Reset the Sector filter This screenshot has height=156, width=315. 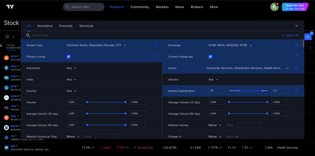point(297,68)
